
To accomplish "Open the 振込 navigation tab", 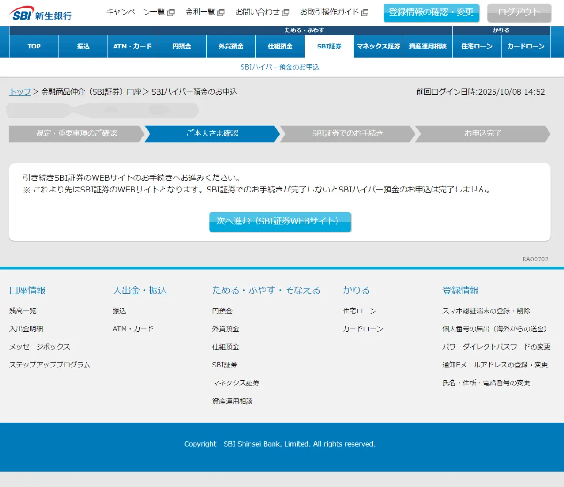I will pyautogui.click(x=83, y=47).
